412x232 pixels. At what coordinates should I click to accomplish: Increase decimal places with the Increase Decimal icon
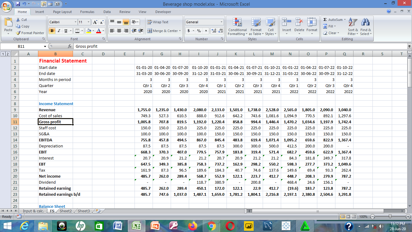pos(213,30)
